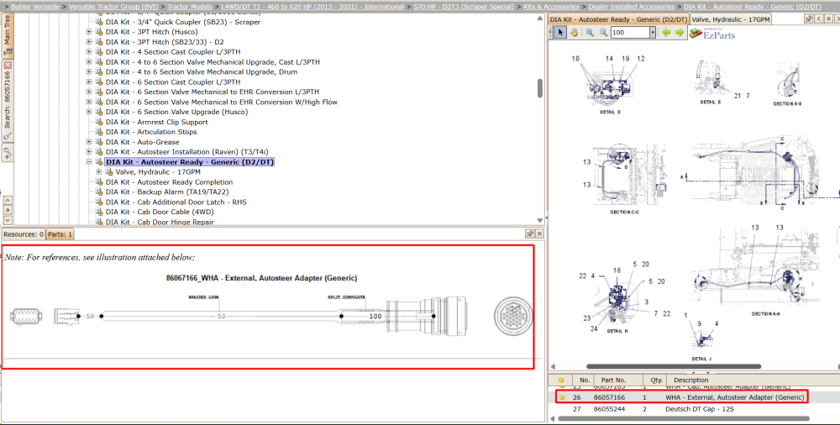840x425 pixels.
Task: Click the note icon on row 26
Action: [562, 397]
